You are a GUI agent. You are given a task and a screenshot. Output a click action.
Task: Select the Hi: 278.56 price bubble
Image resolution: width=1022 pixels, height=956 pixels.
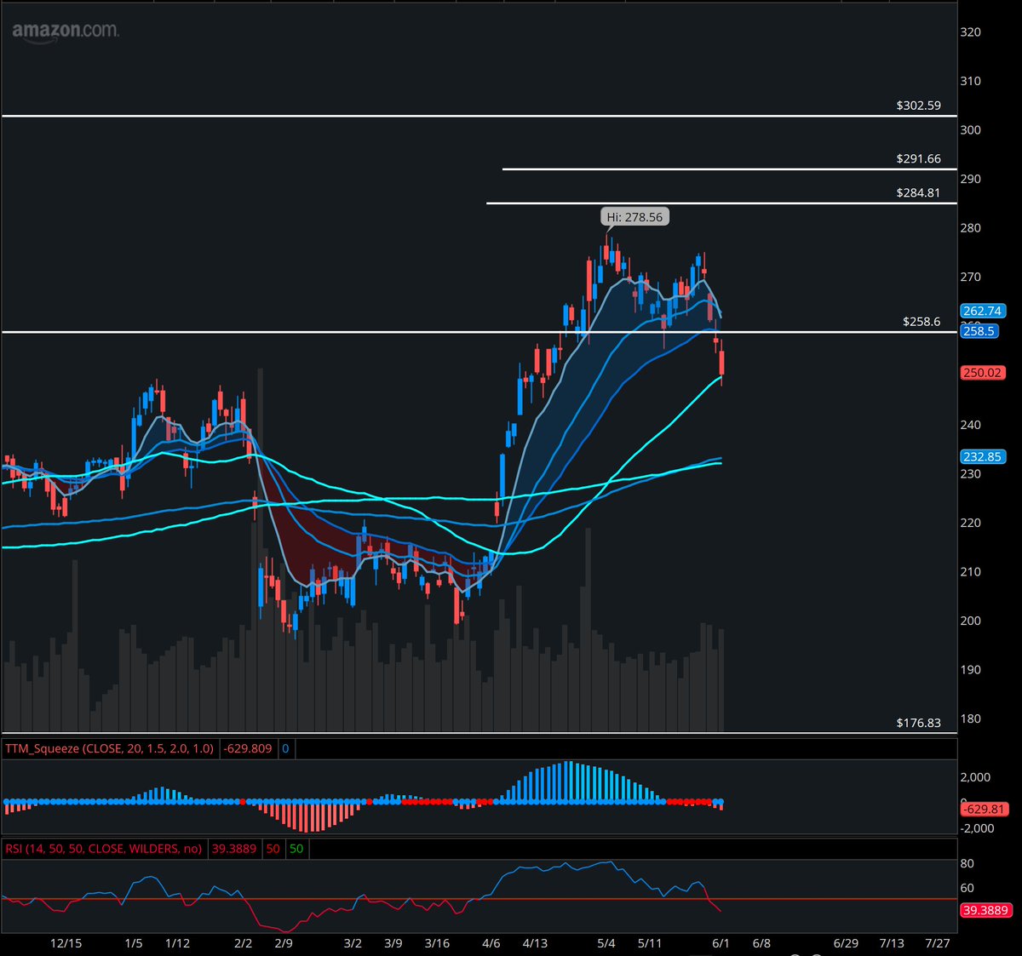(x=634, y=217)
